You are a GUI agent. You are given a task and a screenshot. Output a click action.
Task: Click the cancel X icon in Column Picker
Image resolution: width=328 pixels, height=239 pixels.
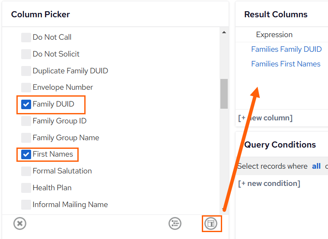tap(20, 223)
